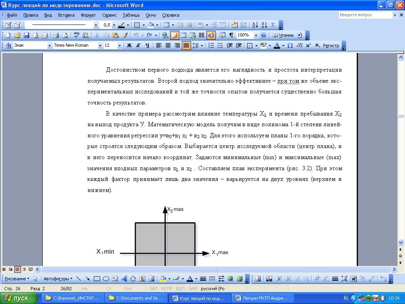The height and width of the screenshot is (304, 405).
Task: Select the Line drawing tool
Action: (79, 279)
